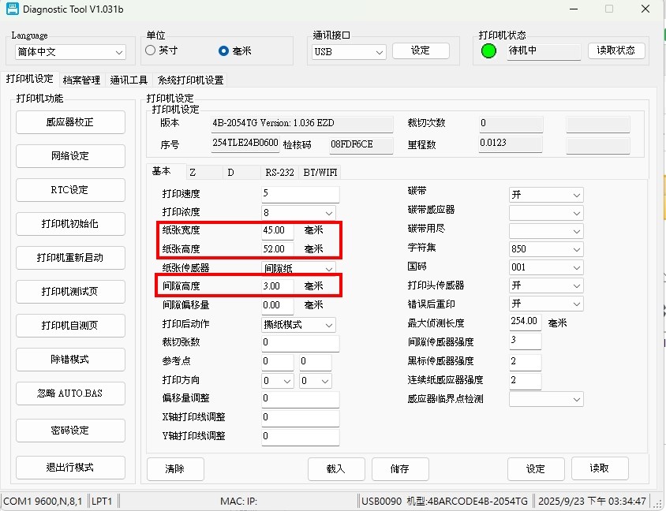
Task: Click the green printer status indicator
Action: [x=489, y=51]
